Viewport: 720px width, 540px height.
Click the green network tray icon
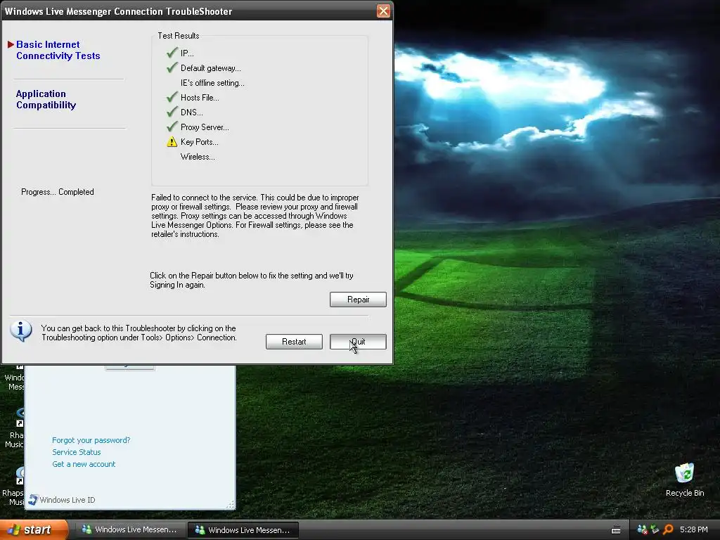click(655, 529)
